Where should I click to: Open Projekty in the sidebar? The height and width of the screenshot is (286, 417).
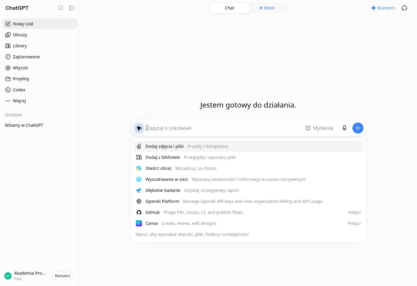tap(40, 79)
